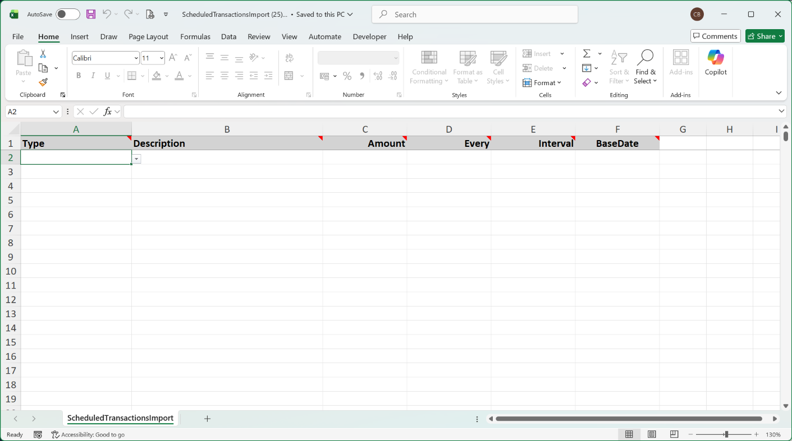
Task: Click the Cut scissors icon
Action: (43, 54)
